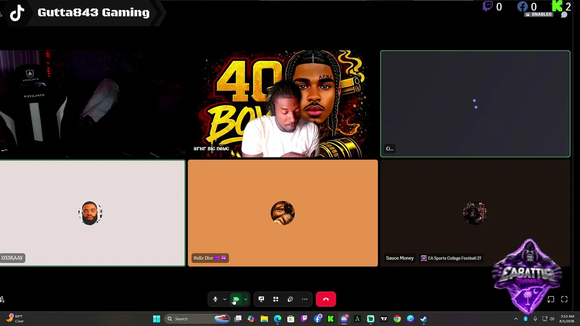The image size is (580, 326).
Task: Click EA Sports College Football 27 activity label
Action: click(x=451, y=258)
